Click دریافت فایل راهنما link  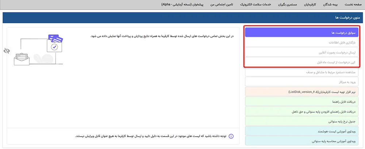pos(302,102)
